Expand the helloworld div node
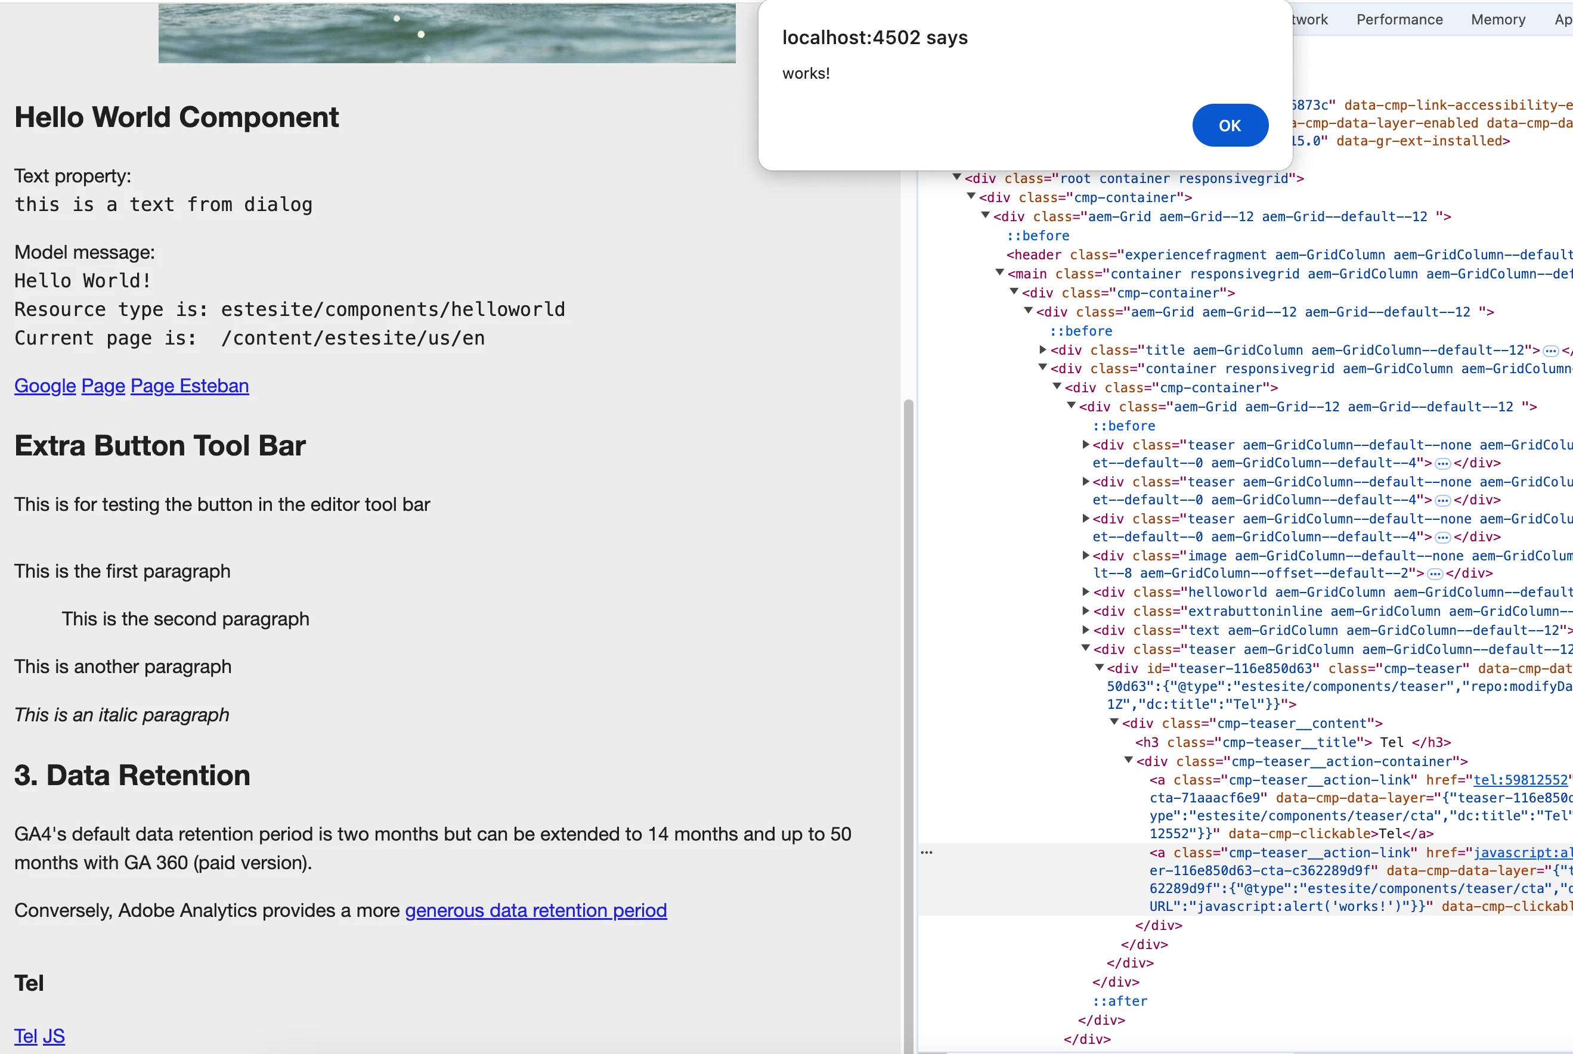Screen dimensions: 1573x1054 (1085, 591)
